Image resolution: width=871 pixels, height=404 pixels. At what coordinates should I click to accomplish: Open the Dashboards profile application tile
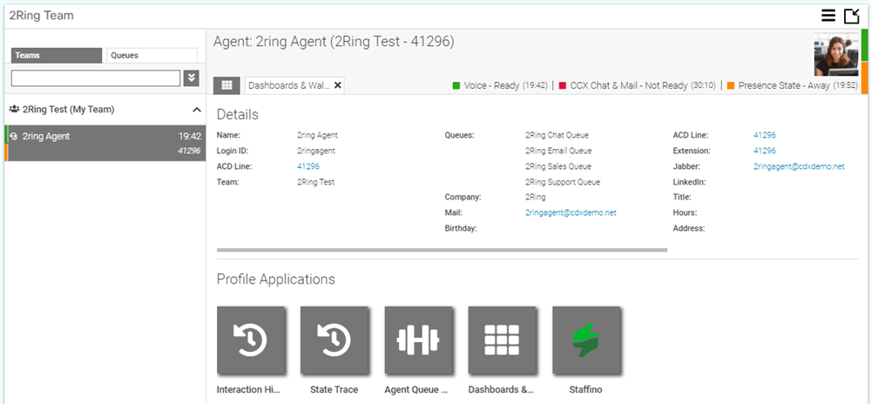point(503,340)
